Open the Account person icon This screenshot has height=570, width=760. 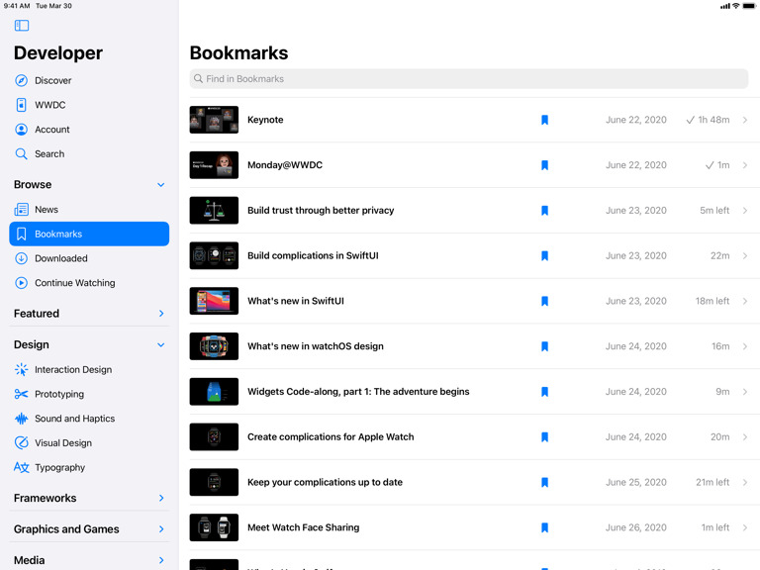[22, 130]
